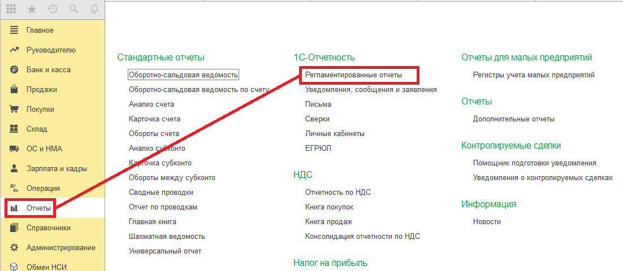The height and width of the screenshot is (271, 623).
Task: Click the Покупки cart icon
Action: [x=14, y=109]
